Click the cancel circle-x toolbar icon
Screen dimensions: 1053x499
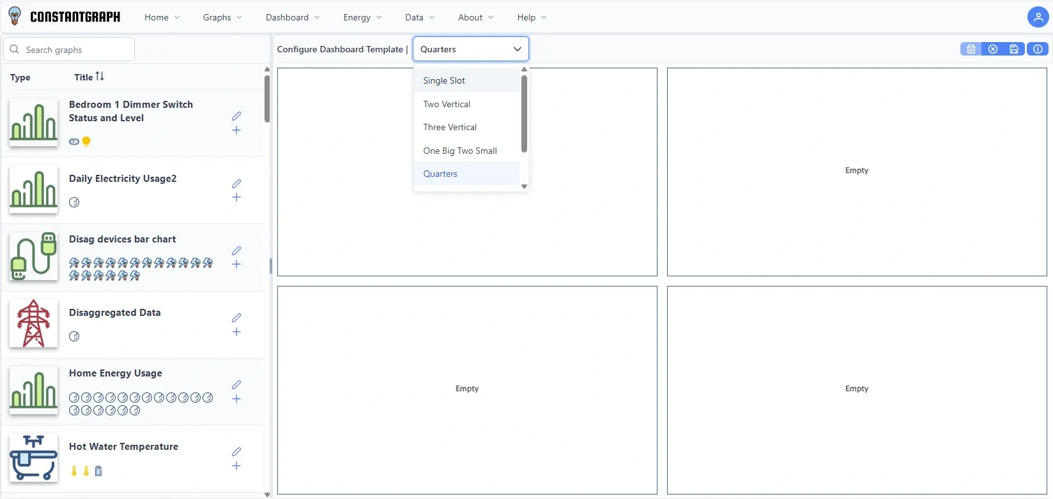(x=993, y=49)
